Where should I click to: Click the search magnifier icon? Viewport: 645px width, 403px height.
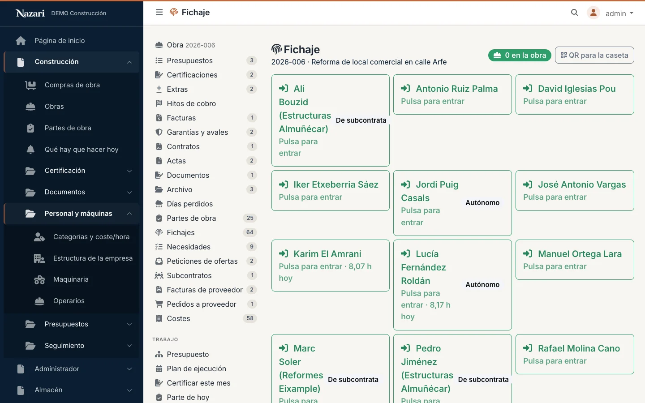click(575, 13)
